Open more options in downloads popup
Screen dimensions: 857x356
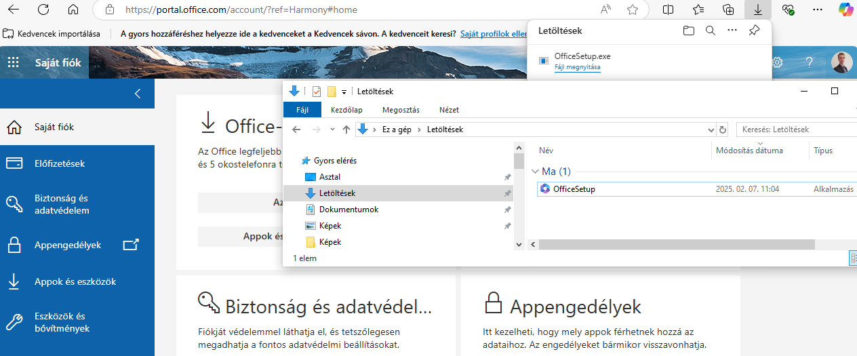(732, 31)
